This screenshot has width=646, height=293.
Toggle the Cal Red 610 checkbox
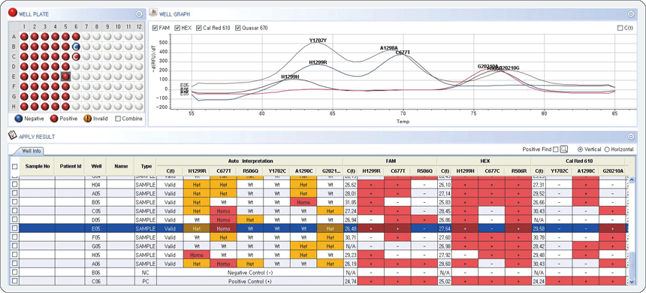(199, 28)
